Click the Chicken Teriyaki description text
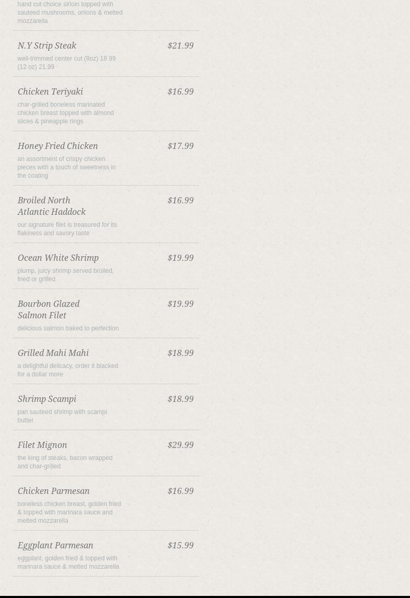This screenshot has width=410, height=598. [x=65, y=113]
